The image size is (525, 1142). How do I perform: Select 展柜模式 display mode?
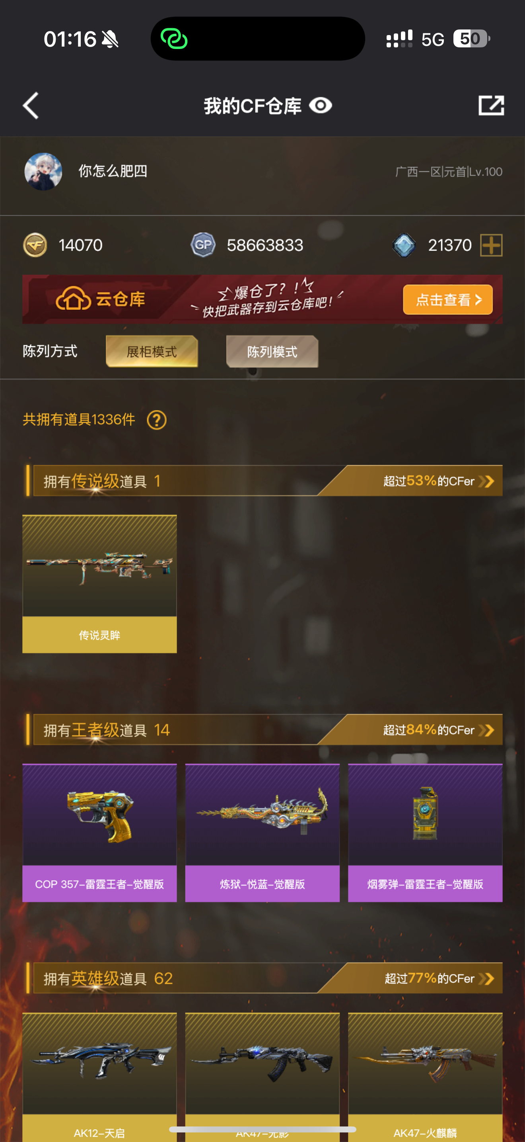[x=152, y=352]
